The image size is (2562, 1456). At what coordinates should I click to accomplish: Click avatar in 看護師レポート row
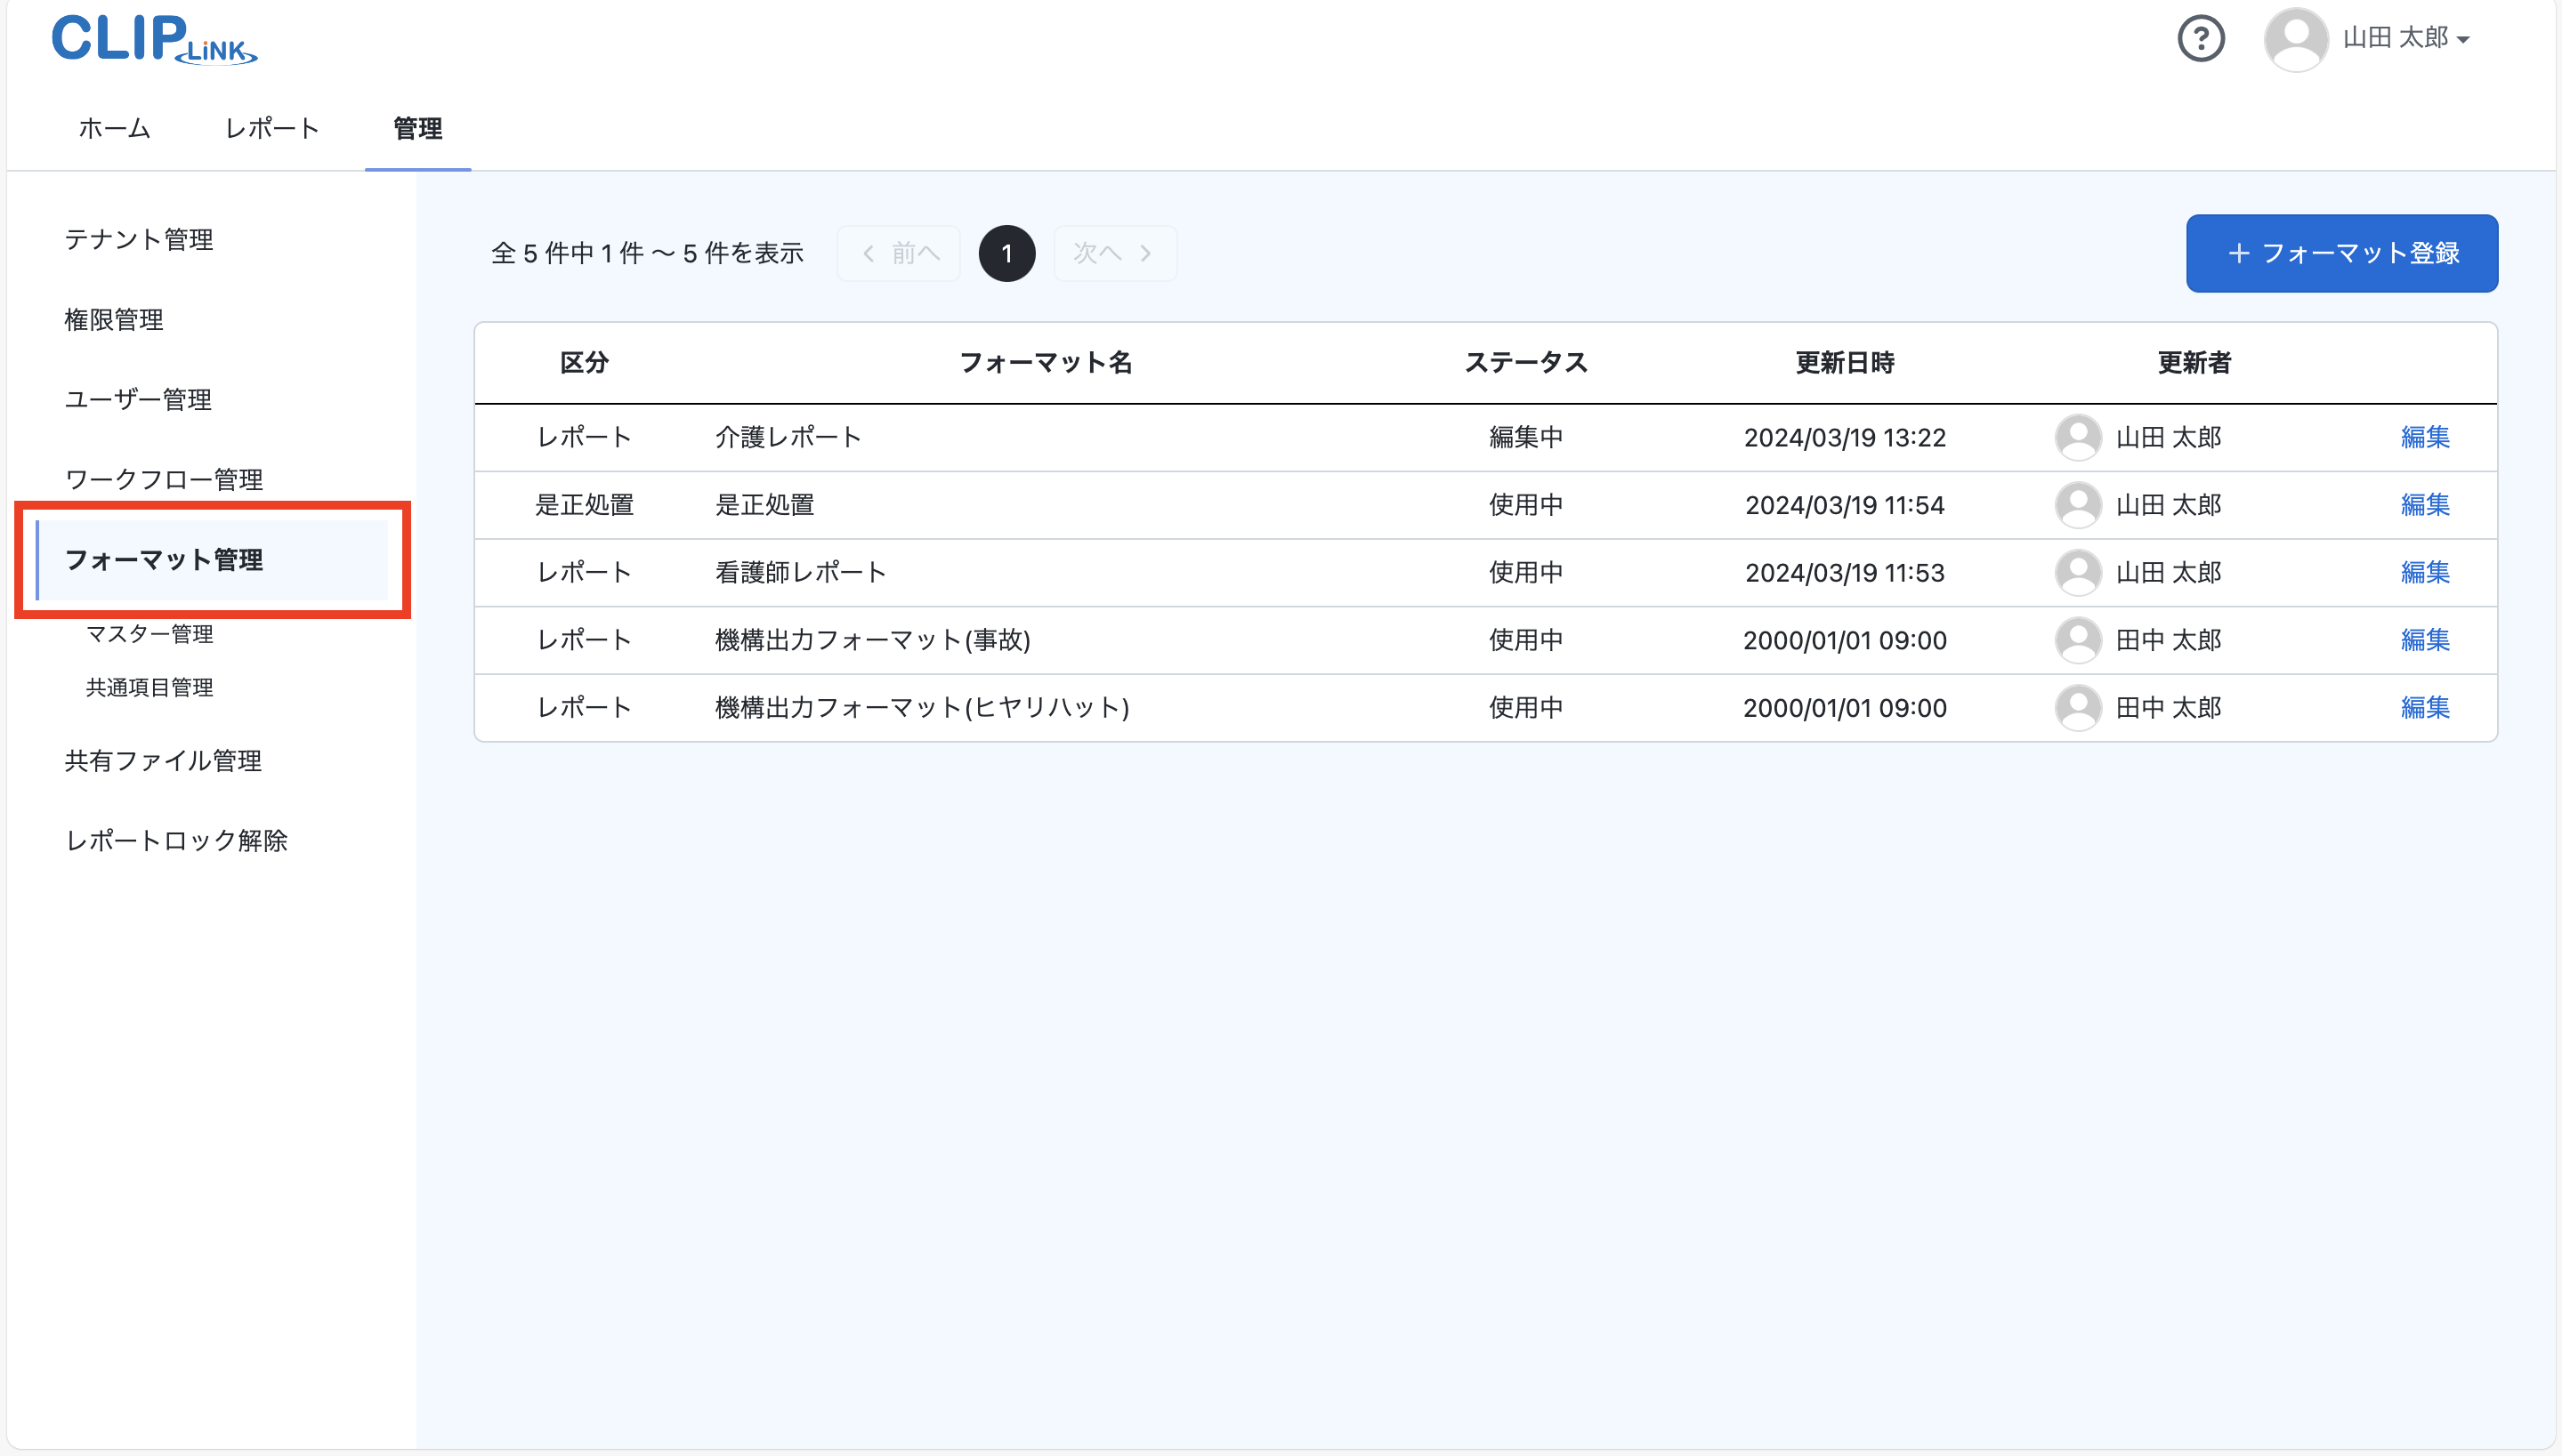pyautogui.click(x=2077, y=572)
